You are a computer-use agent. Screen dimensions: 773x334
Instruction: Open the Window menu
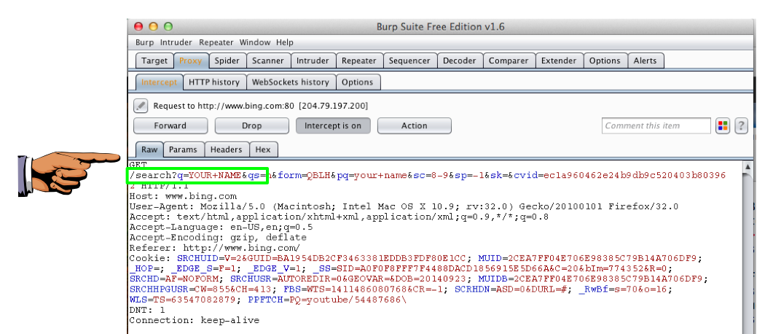pos(256,42)
